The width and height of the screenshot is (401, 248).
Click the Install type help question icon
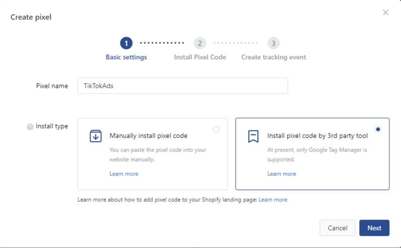click(x=30, y=127)
